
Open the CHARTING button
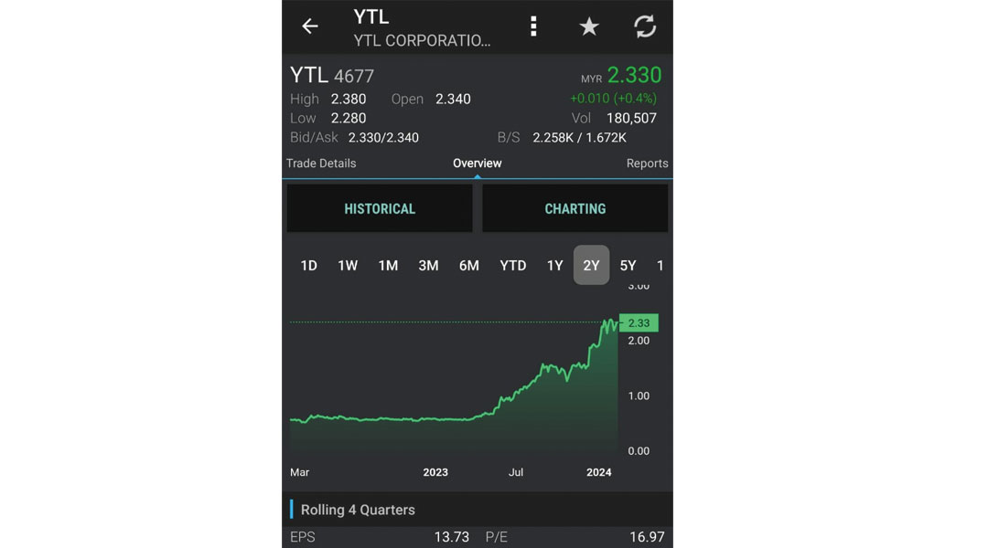click(575, 209)
